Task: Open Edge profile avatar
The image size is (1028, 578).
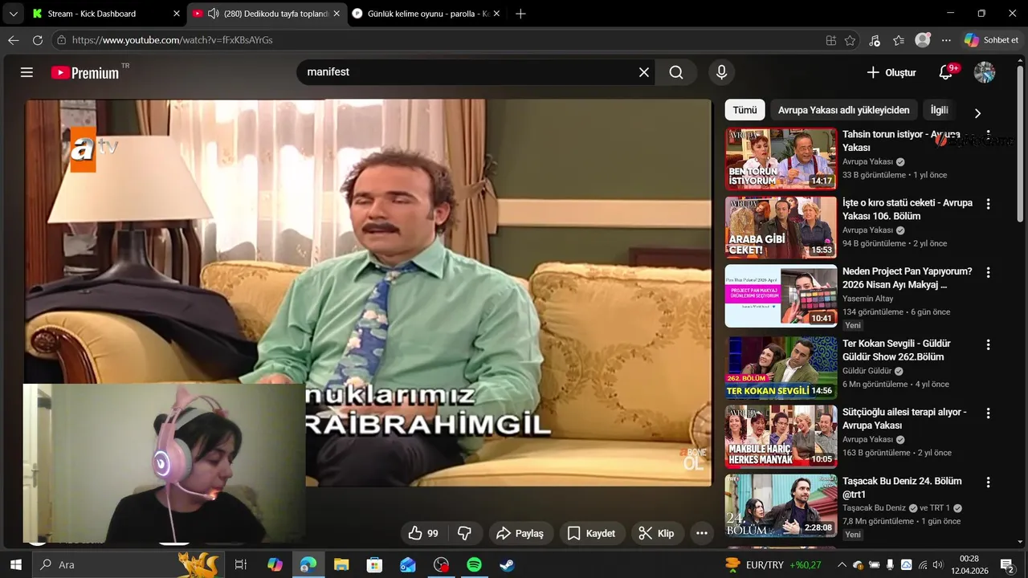Action: tap(923, 40)
